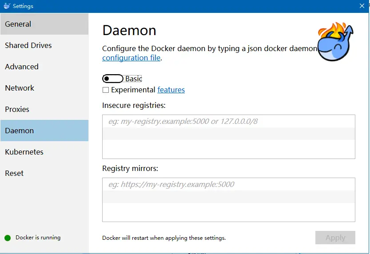The width and height of the screenshot is (370, 254).
Task: Click the flaming whale Daemon logo
Action: click(x=335, y=41)
